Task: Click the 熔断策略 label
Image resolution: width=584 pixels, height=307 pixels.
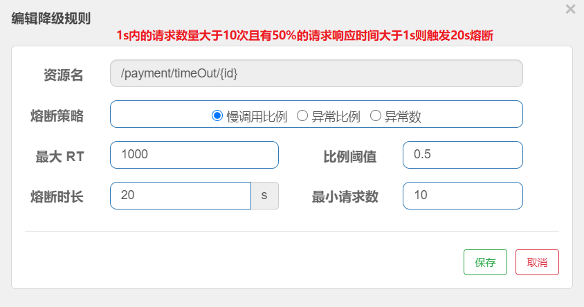Action: (x=57, y=115)
